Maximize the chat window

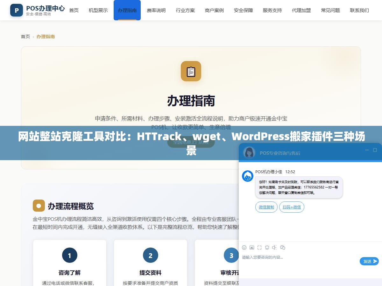click(375, 150)
